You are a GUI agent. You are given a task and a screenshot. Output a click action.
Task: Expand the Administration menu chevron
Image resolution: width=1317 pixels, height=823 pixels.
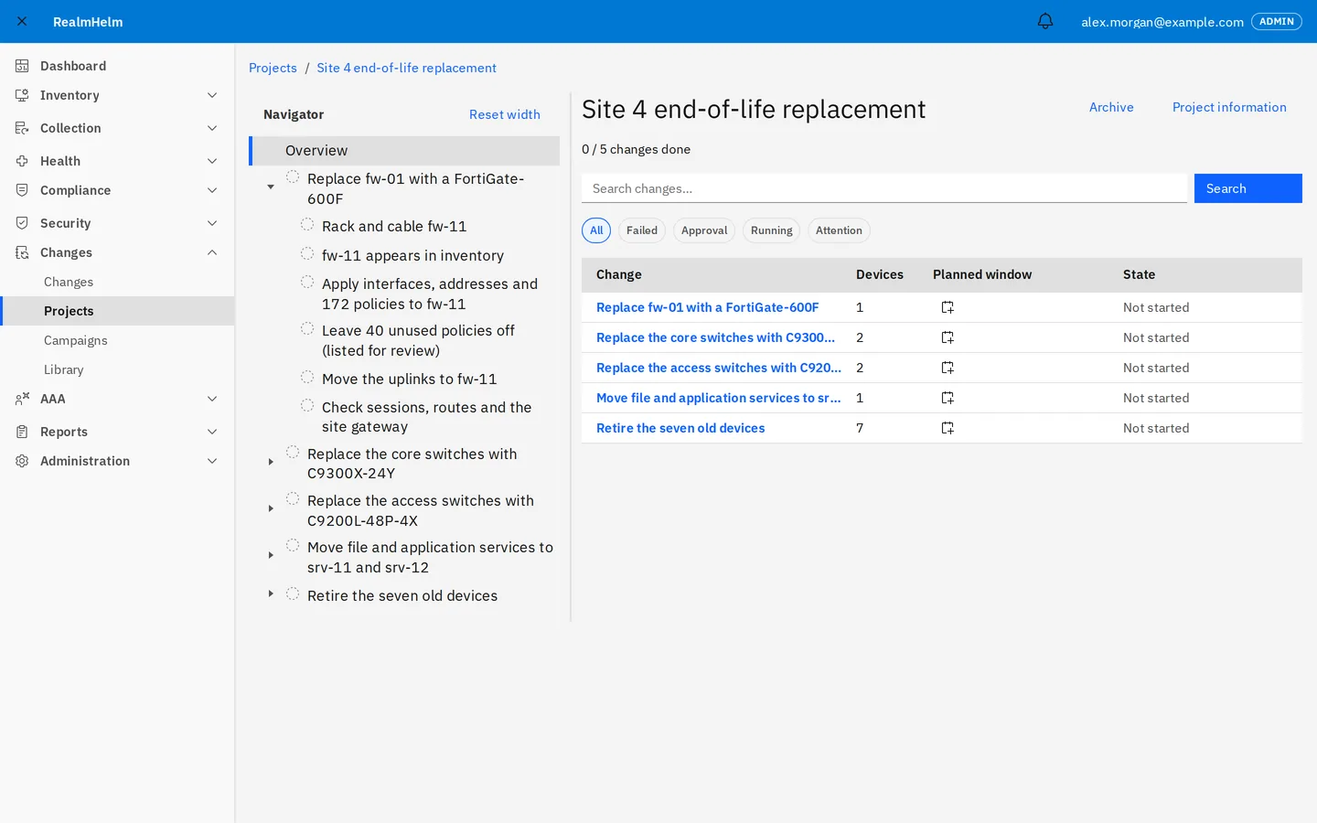pos(212,461)
